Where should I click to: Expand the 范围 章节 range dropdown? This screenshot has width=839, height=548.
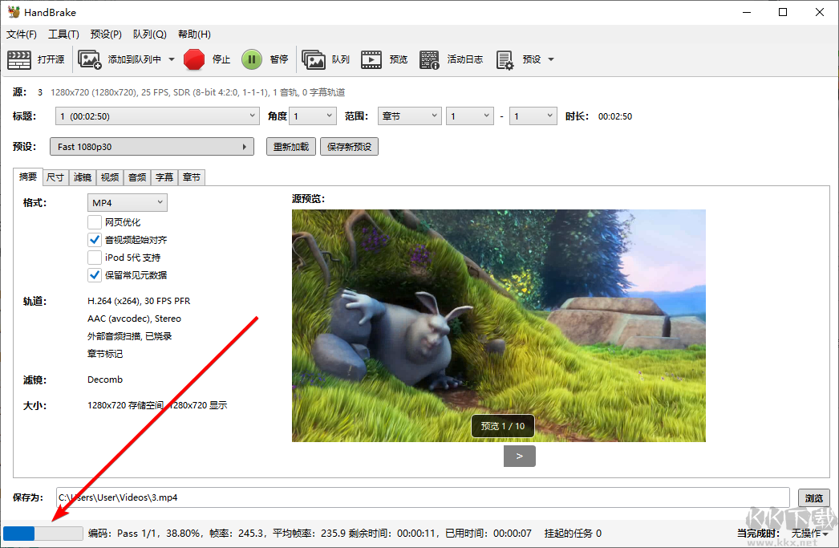409,116
